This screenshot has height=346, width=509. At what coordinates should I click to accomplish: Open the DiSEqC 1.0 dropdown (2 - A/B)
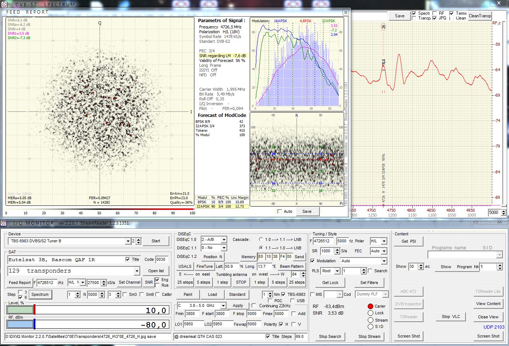point(224,240)
